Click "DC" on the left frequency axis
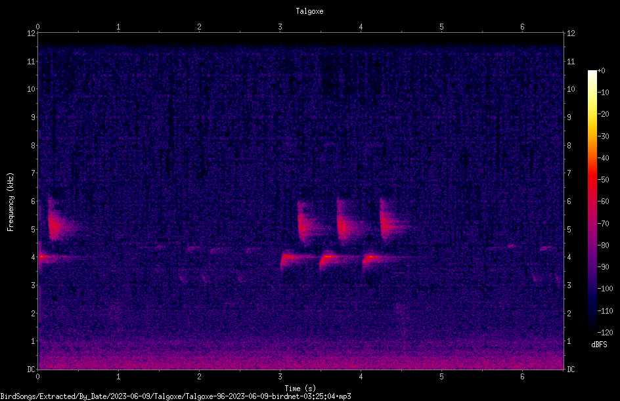Image resolution: width=620 pixels, height=401 pixels. pyautogui.click(x=32, y=369)
